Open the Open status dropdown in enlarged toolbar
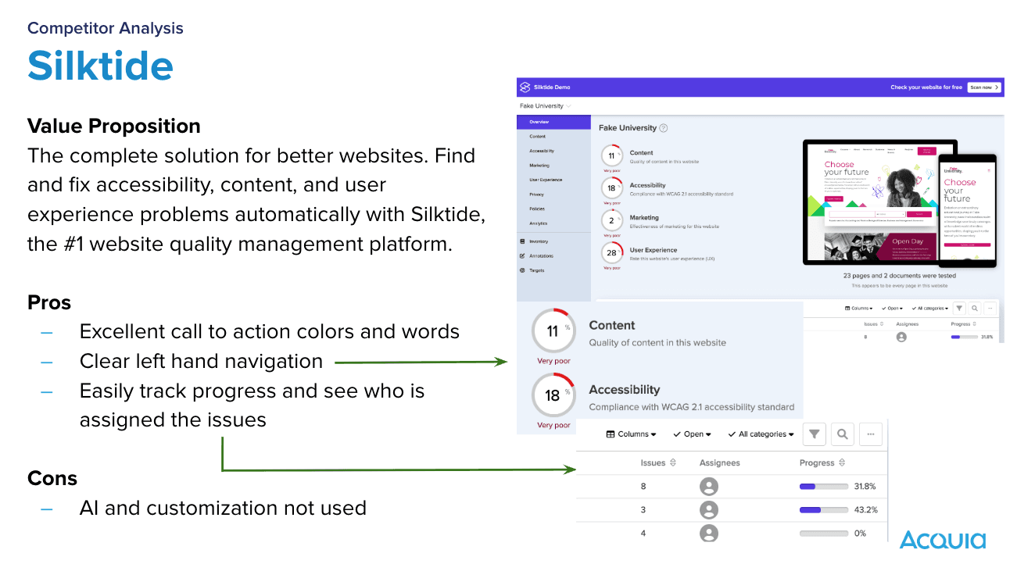This screenshot has width=1017, height=564. click(693, 434)
